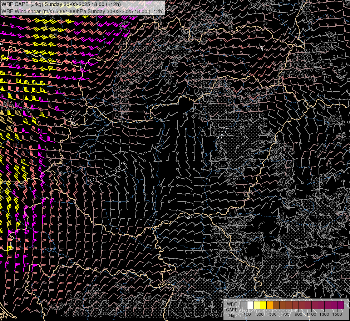Click the gray first swatch in CAPE legend
The image size is (350, 321).
pyautogui.click(x=244, y=305)
